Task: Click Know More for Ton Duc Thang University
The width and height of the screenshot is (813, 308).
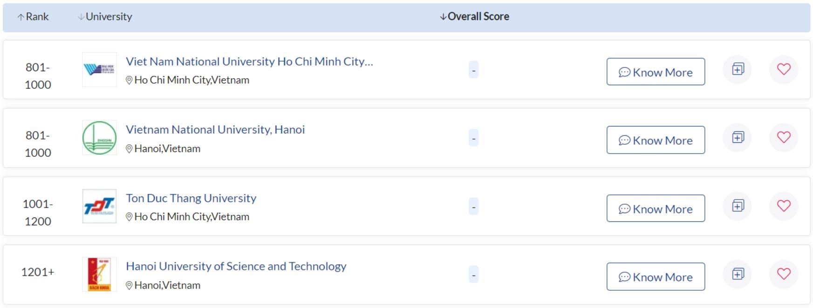Action: coord(656,208)
